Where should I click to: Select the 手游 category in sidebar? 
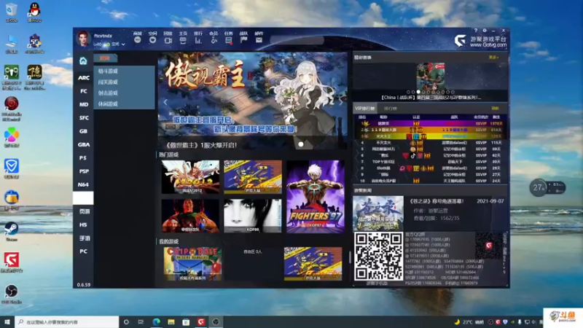pyautogui.click(x=83, y=238)
